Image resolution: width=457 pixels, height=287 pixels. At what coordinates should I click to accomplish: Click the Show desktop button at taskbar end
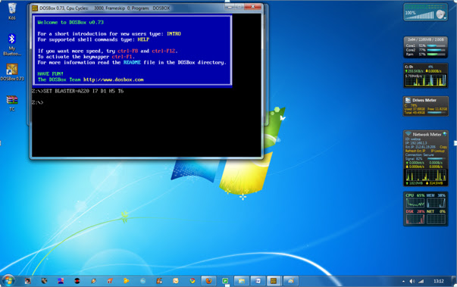pos(455,281)
